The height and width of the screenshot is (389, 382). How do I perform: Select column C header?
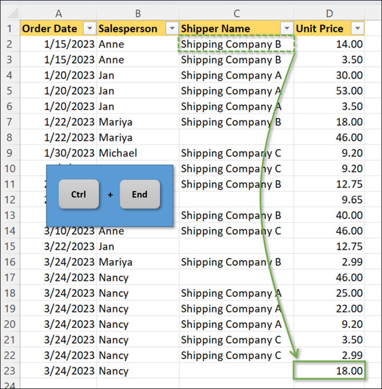pos(236,13)
